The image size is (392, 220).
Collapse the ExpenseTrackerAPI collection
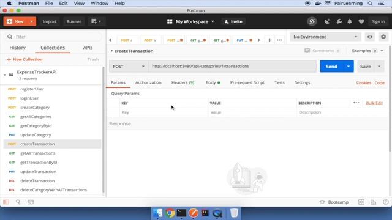pos(5,75)
